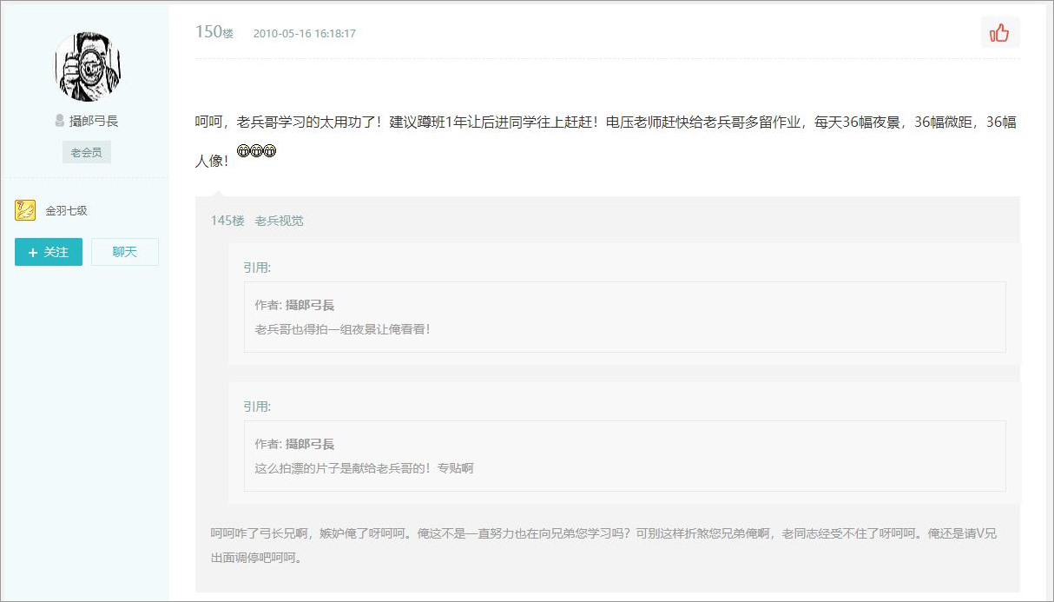Follow the user via the 关注 button

click(x=48, y=251)
